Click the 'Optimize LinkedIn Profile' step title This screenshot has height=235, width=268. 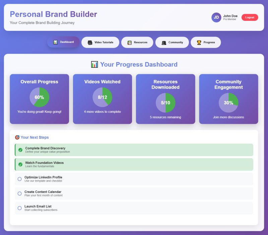coord(43,177)
